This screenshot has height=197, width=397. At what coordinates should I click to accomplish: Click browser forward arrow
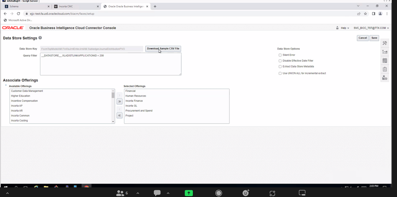tap(12, 13)
